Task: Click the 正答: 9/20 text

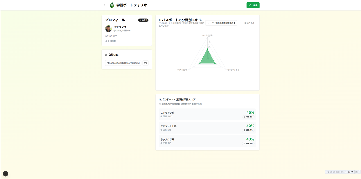Action: (x=168, y=117)
